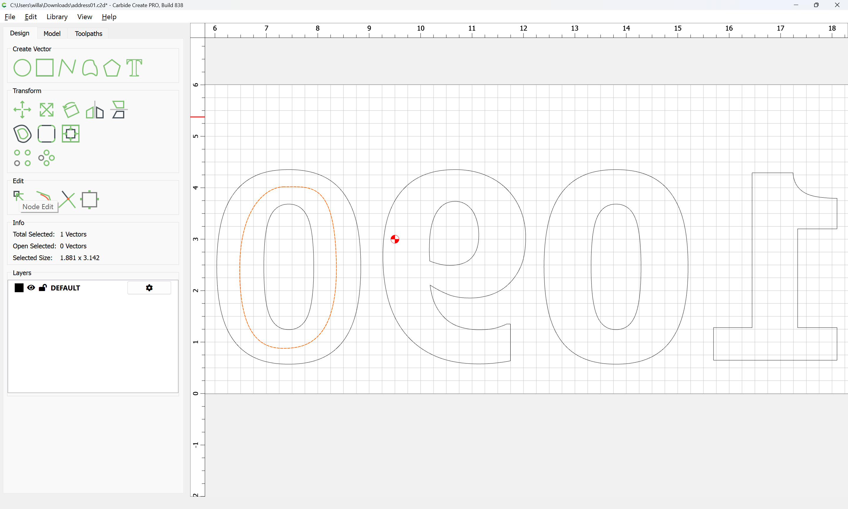Open the Mirror/Flip tool

pos(95,110)
